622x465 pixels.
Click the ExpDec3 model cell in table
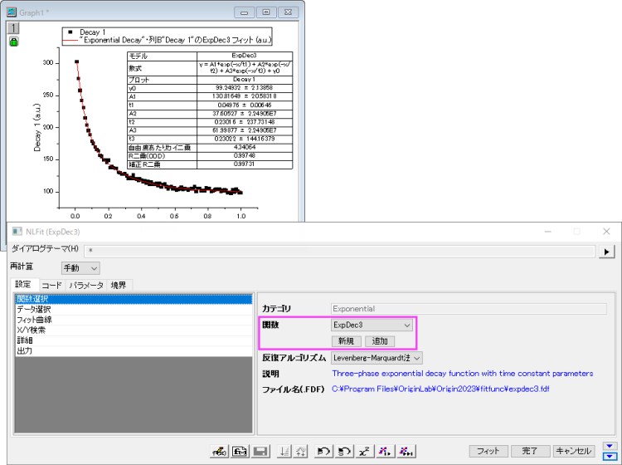tap(245, 56)
